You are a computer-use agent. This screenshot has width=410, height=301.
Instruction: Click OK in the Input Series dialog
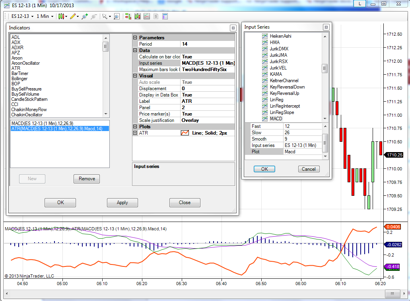point(264,169)
